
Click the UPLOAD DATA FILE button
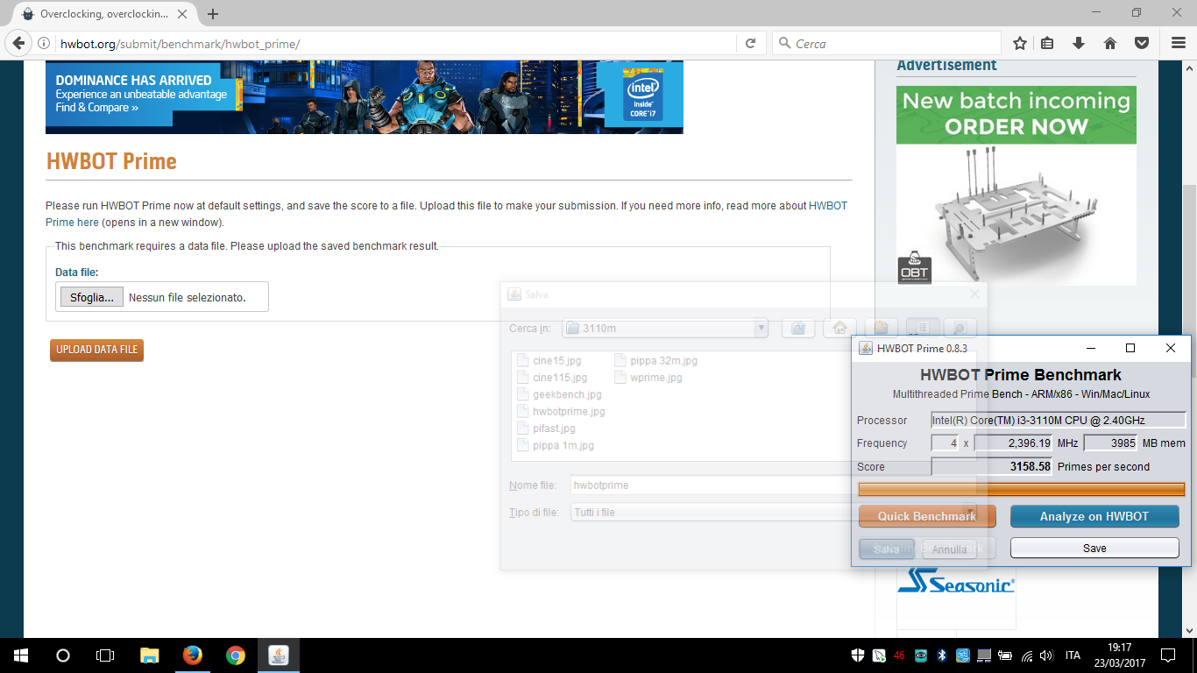96,350
